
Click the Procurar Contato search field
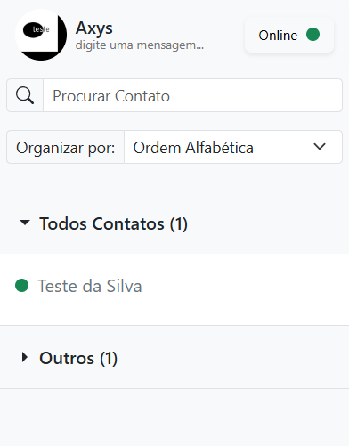pos(192,95)
